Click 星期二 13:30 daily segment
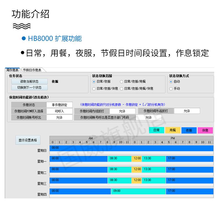220x204 pixels. pyautogui.click(x=154, y=170)
